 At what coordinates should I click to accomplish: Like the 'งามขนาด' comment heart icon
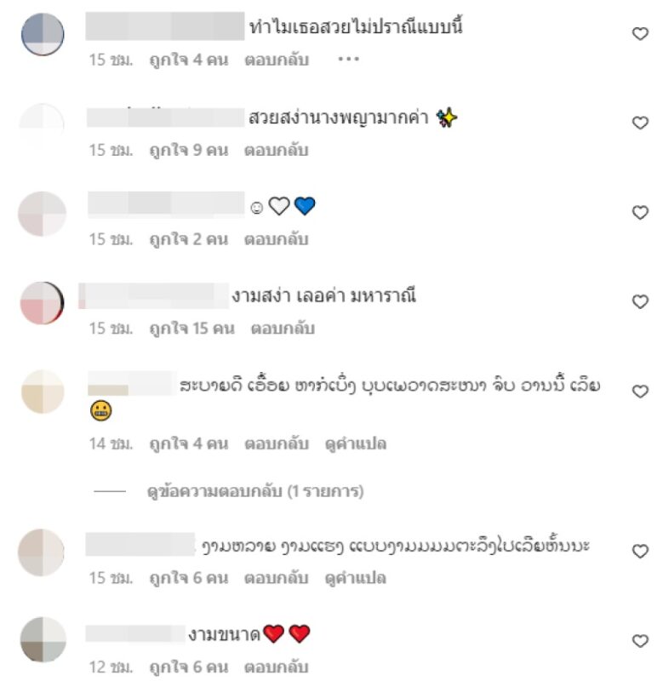640,641
